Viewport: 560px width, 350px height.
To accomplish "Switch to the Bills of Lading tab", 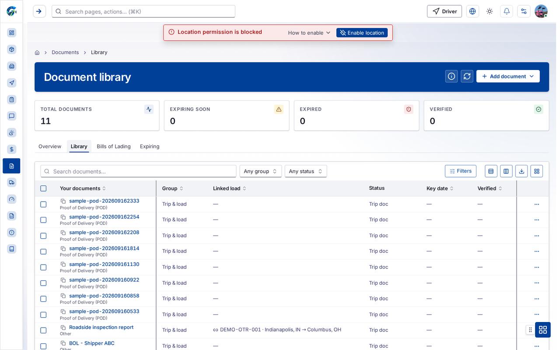I will (x=114, y=147).
